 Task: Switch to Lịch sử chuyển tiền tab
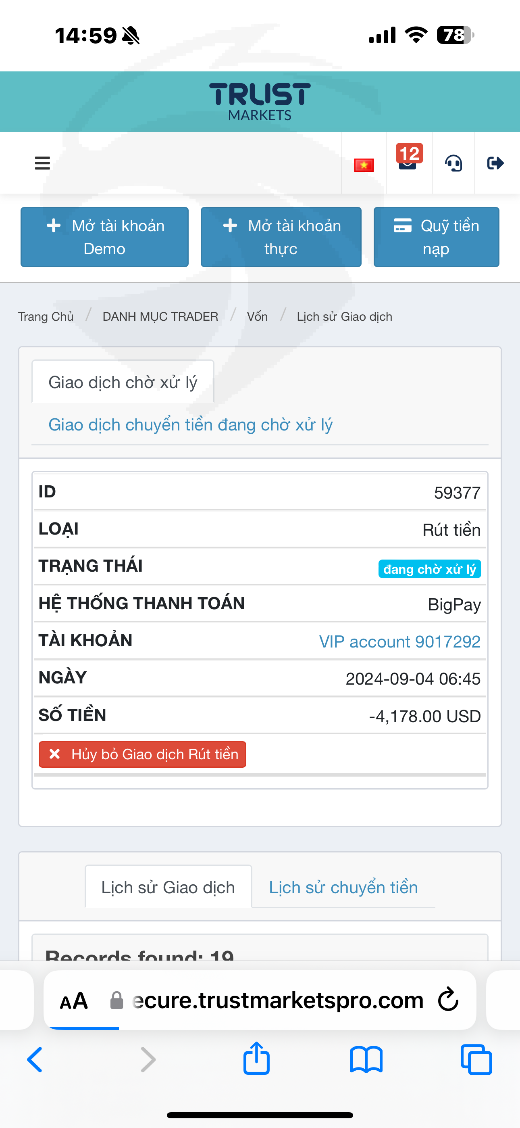pos(343,887)
